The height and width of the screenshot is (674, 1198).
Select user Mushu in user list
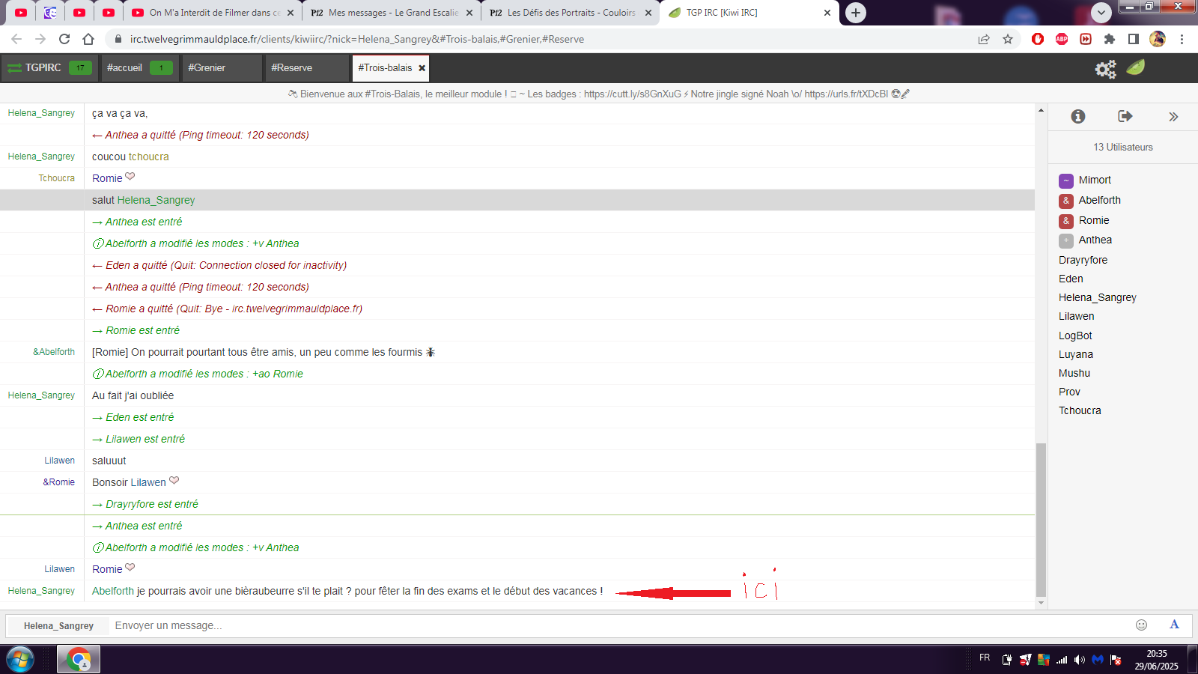tap(1074, 373)
